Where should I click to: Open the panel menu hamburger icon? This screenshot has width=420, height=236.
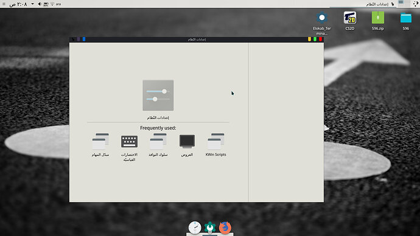click(4, 4)
